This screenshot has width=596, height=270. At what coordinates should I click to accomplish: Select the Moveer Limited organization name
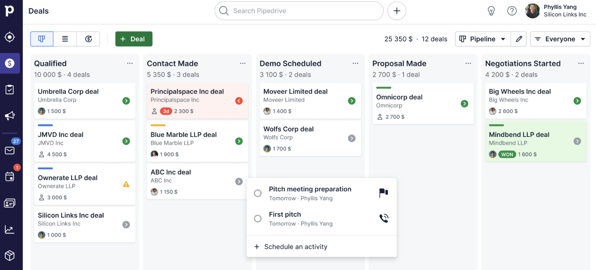click(x=284, y=100)
